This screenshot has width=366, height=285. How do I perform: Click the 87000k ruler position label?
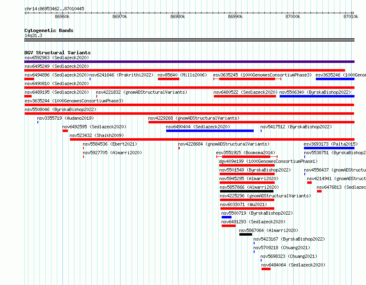(x=293, y=16)
